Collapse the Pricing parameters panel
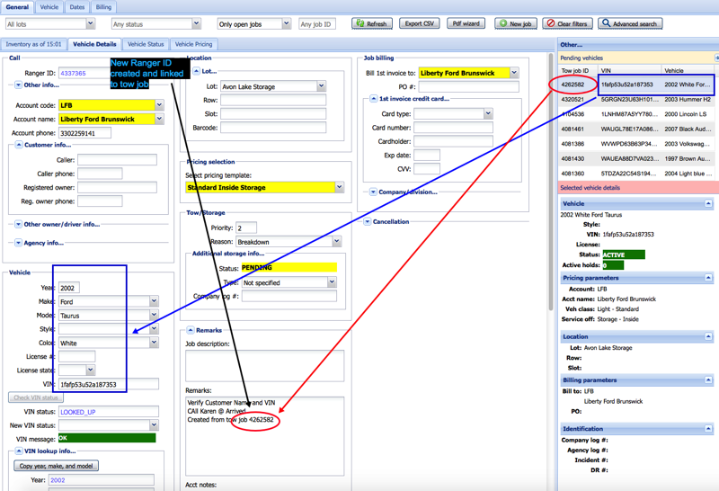The height and width of the screenshot is (491, 719). tap(708, 279)
